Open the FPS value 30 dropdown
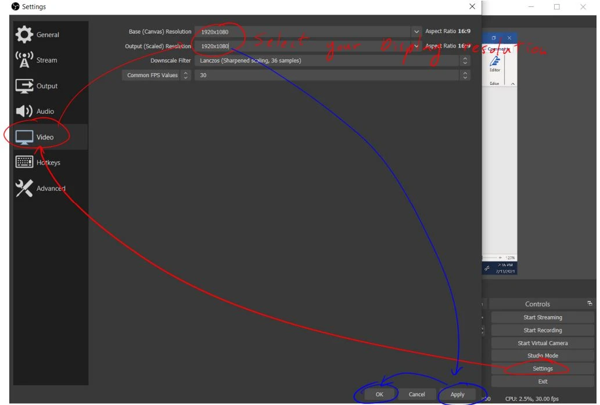 (464, 75)
